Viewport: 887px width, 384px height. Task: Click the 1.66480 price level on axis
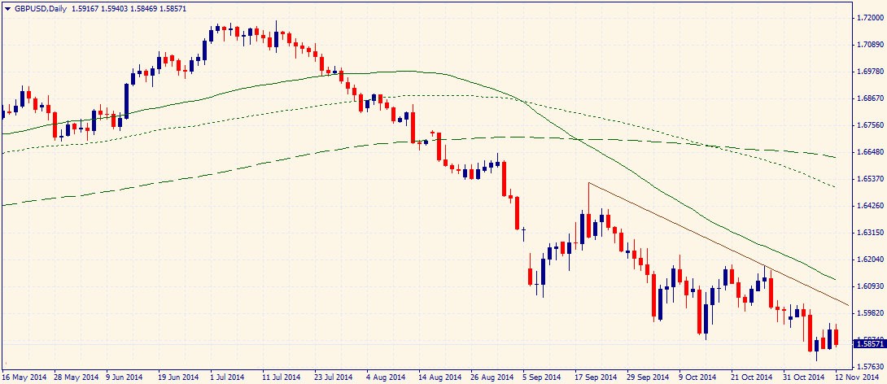point(867,152)
